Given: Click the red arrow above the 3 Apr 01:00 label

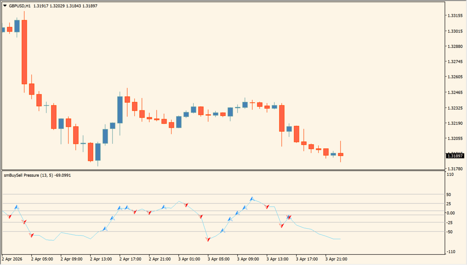Looking at the screenshot, I should (186, 205).
